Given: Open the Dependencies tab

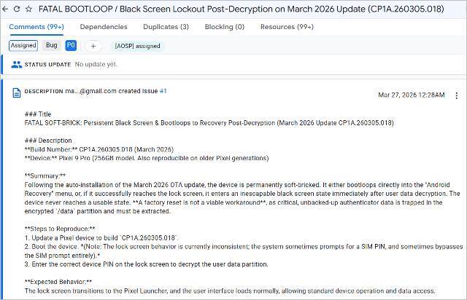Looking at the screenshot, I should click(104, 27).
